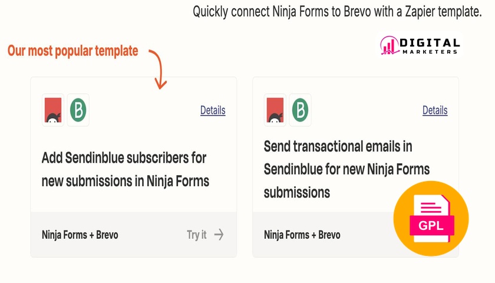Image resolution: width=495 pixels, height=283 pixels.
Task: Select 'Send transactional emails' template title
Action: tap(346, 169)
